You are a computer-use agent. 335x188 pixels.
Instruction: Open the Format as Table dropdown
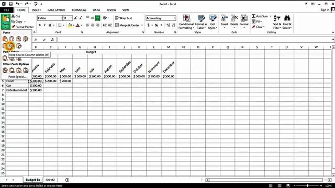click(x=201, y=22)
